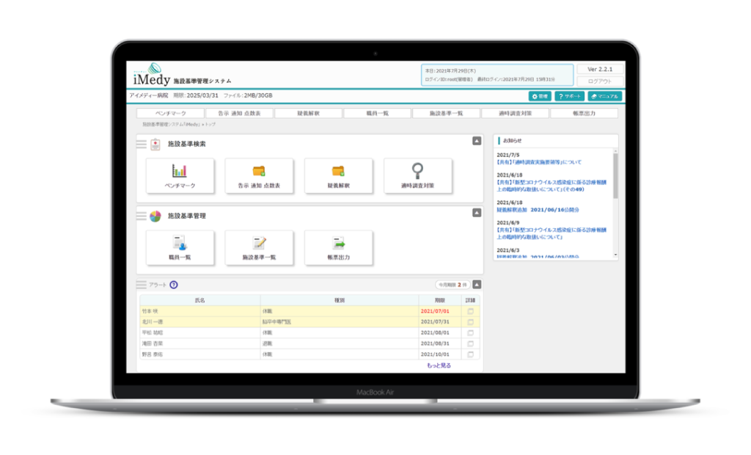Collapse the 施設基準管理 panel
751x455 pixels.
[x=476, y=213]
